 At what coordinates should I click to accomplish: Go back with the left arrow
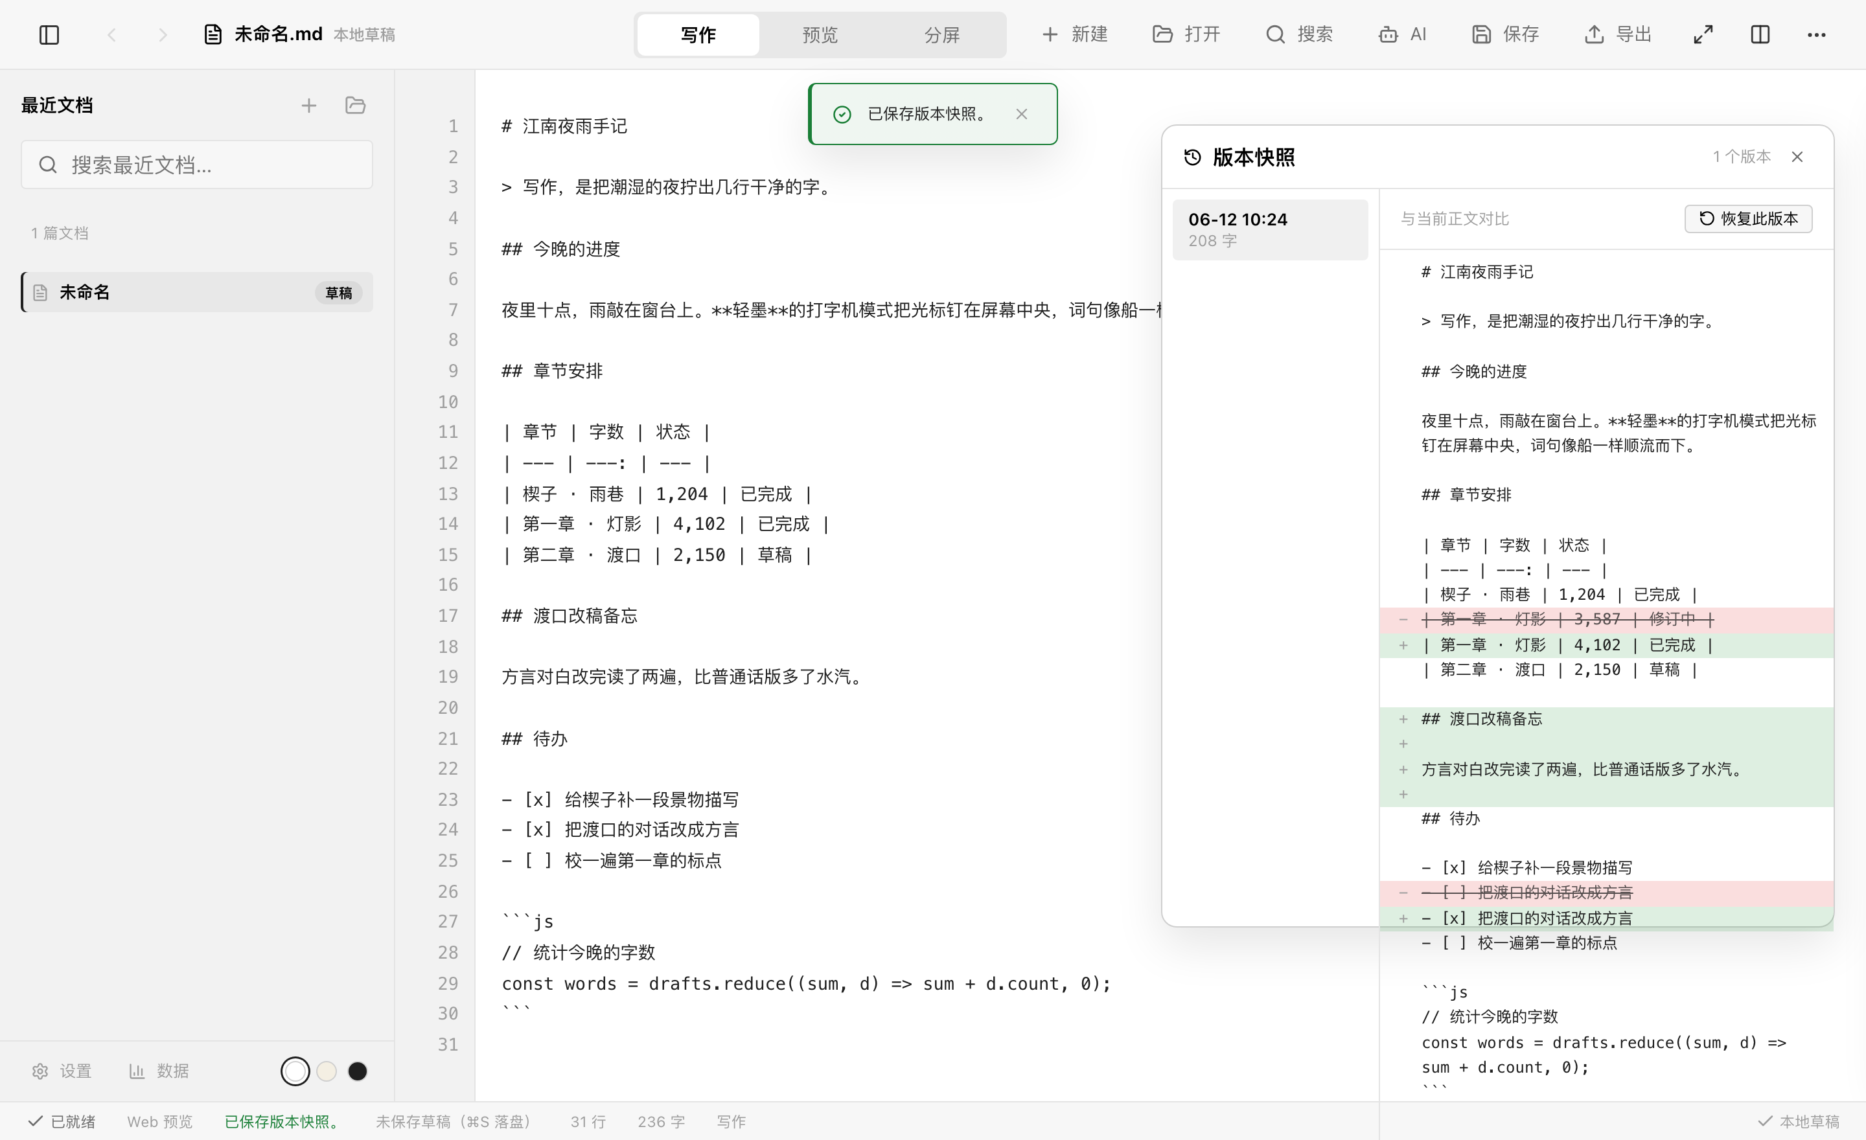tap(112, 35)
